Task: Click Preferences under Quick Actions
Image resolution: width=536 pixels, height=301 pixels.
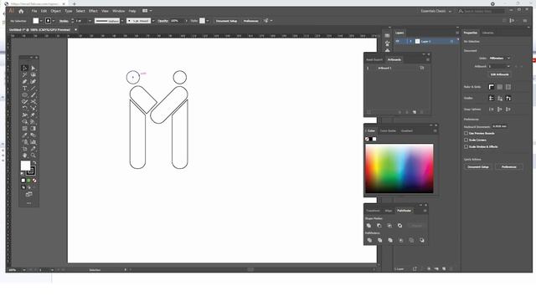Action: click(508, 167)
